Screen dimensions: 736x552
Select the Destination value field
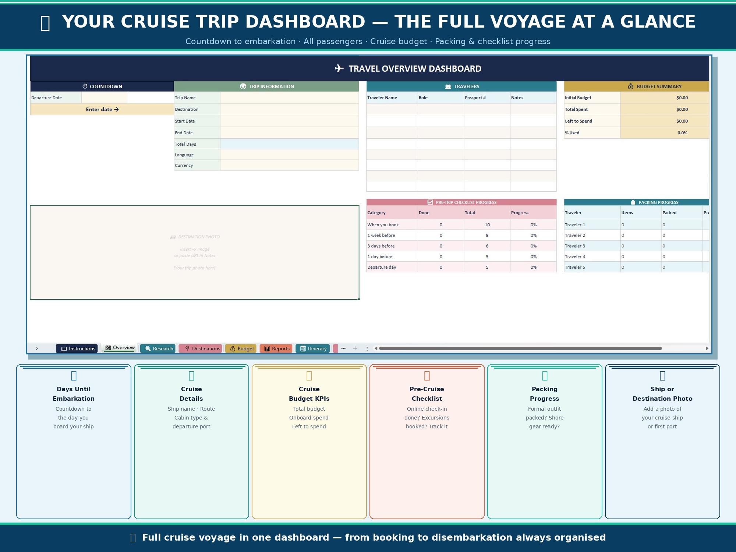[289, 109]
